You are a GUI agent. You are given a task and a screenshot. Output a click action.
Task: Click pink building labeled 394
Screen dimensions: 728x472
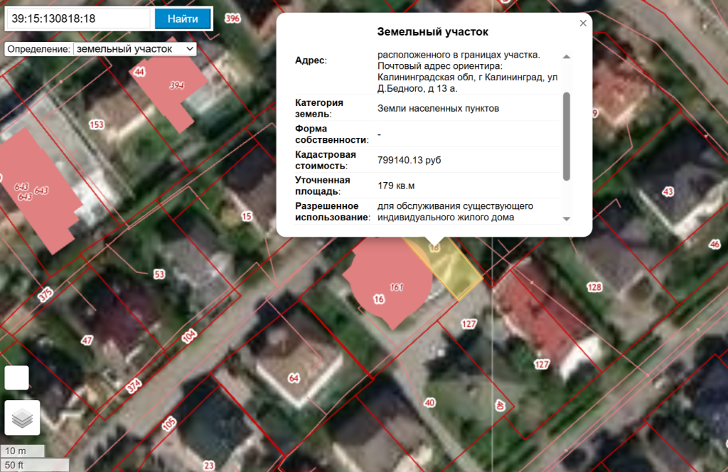(172, 89)
